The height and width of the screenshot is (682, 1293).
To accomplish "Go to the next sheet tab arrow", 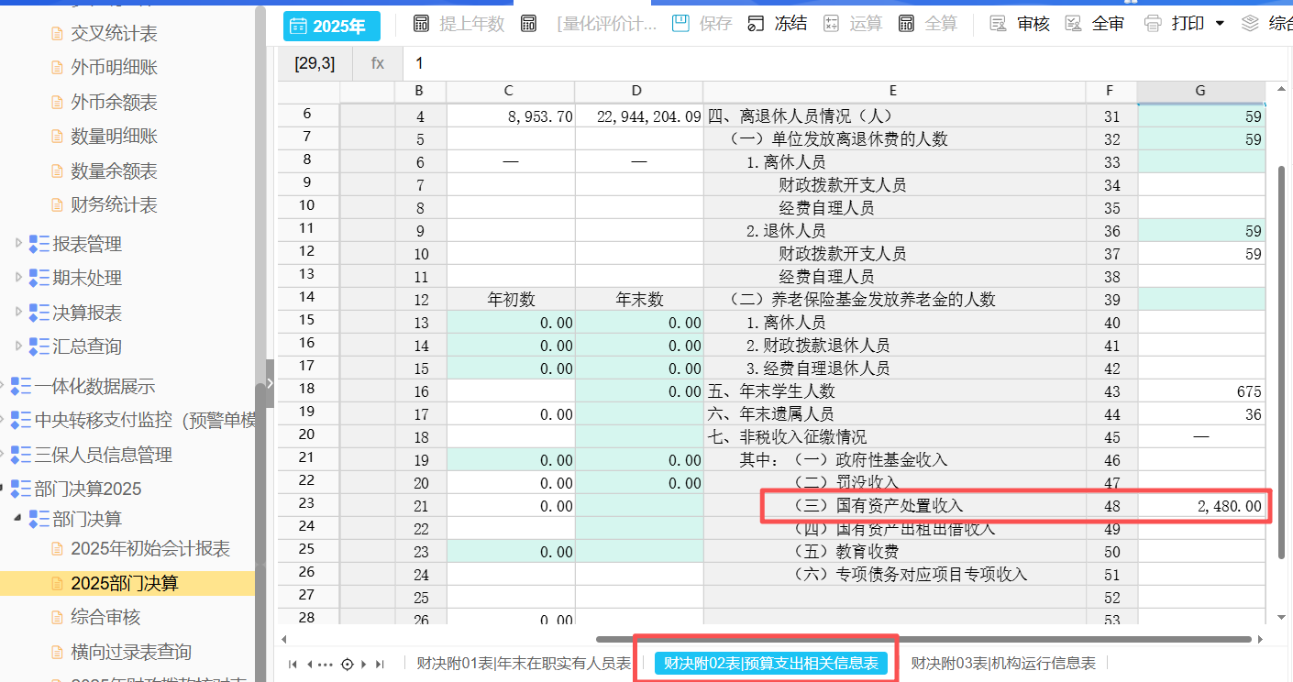I will pos(364,665).
